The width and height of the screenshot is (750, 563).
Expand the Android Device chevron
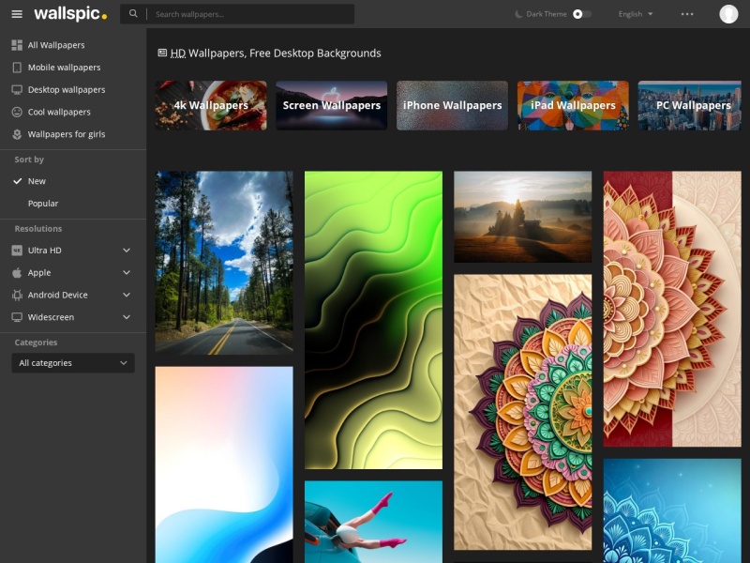127,295
